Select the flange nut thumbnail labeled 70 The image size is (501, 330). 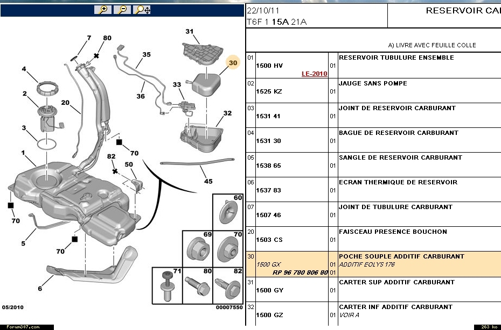(228, 249)
